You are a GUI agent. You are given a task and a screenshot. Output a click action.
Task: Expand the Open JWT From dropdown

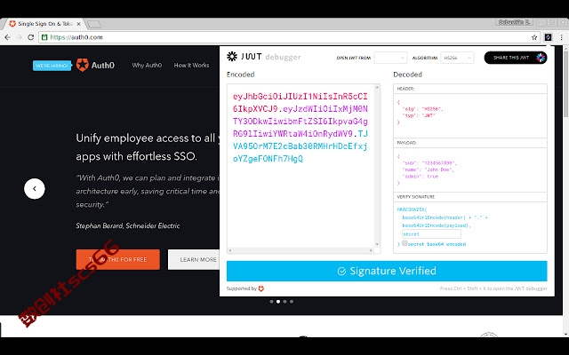point(390,58)
